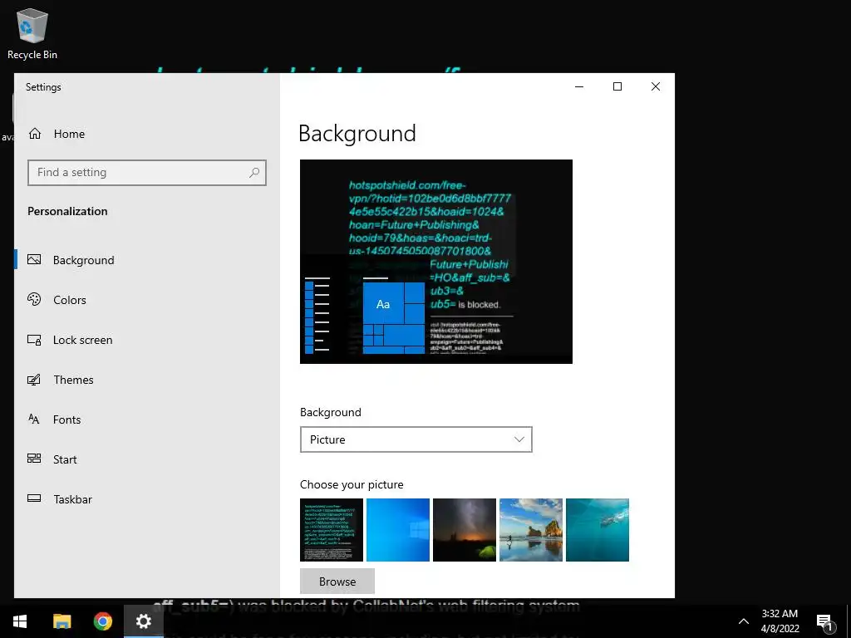Image resolution: width=851 pixels, height=638 pixels.
Task: Select the blue Windows logo wallpaper thumbnail
Action: (x=398, y=530)
